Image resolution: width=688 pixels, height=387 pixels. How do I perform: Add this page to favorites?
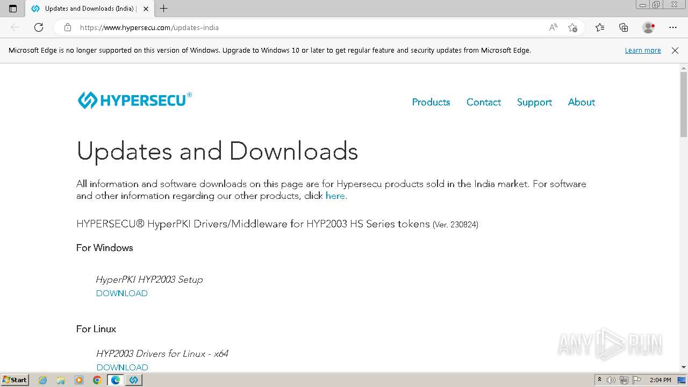coord(572,27)
